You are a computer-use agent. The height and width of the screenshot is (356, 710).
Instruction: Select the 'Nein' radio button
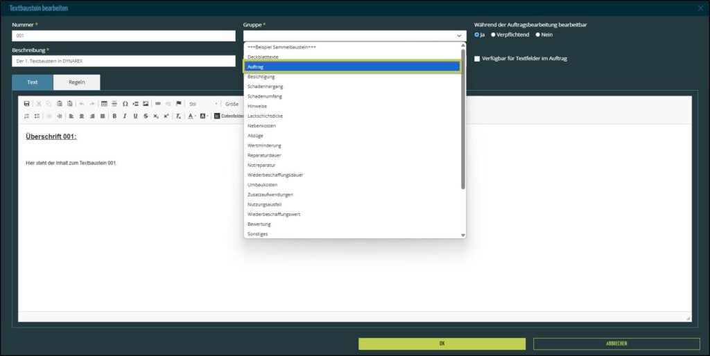point(537,35)
